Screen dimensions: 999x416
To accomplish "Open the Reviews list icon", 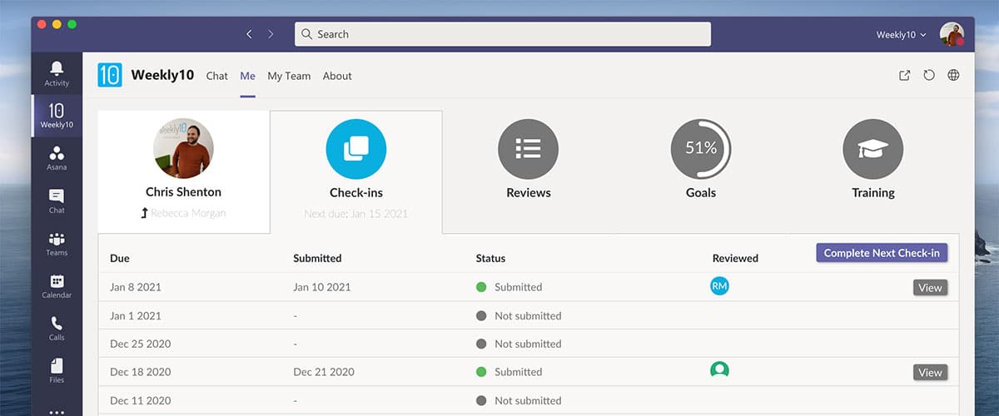I will [529, 149].
